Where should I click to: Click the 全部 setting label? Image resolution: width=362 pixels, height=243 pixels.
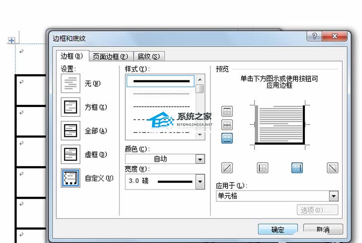click(96, 131)
